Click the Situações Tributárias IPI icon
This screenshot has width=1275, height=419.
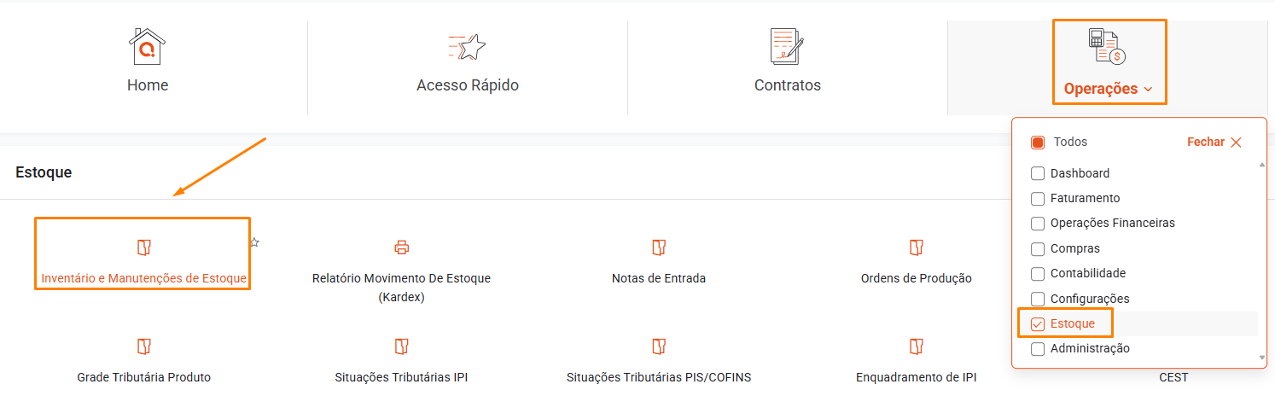point(402,347)
